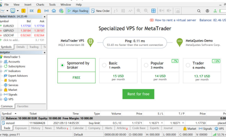Close the Navigator panel
The height and width of the screenshot is (137, 226).
click(x=44, y=53)
